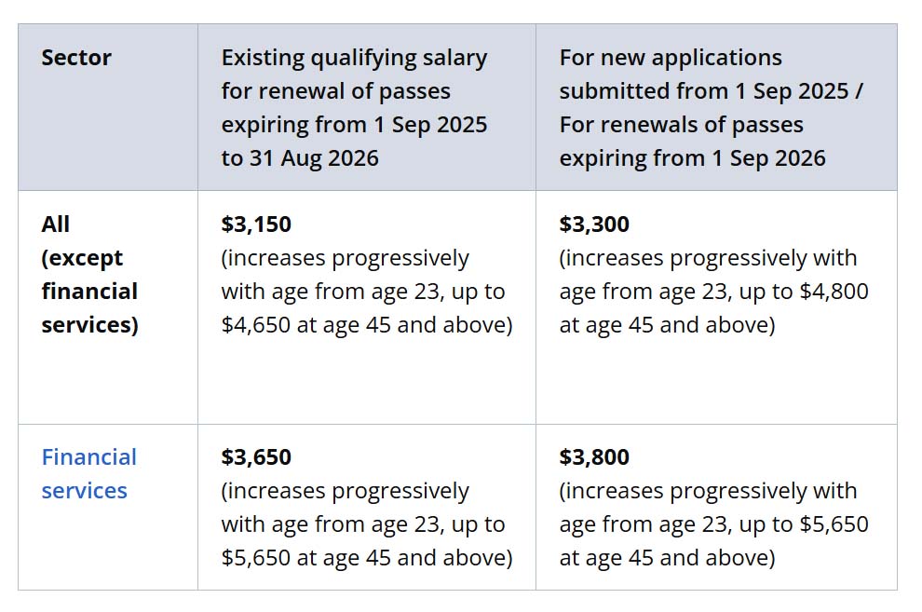Click the 'expiring from 1 Sep 2026' text
Viewport: 922px width, 612px height.
[x=693, y=158]
